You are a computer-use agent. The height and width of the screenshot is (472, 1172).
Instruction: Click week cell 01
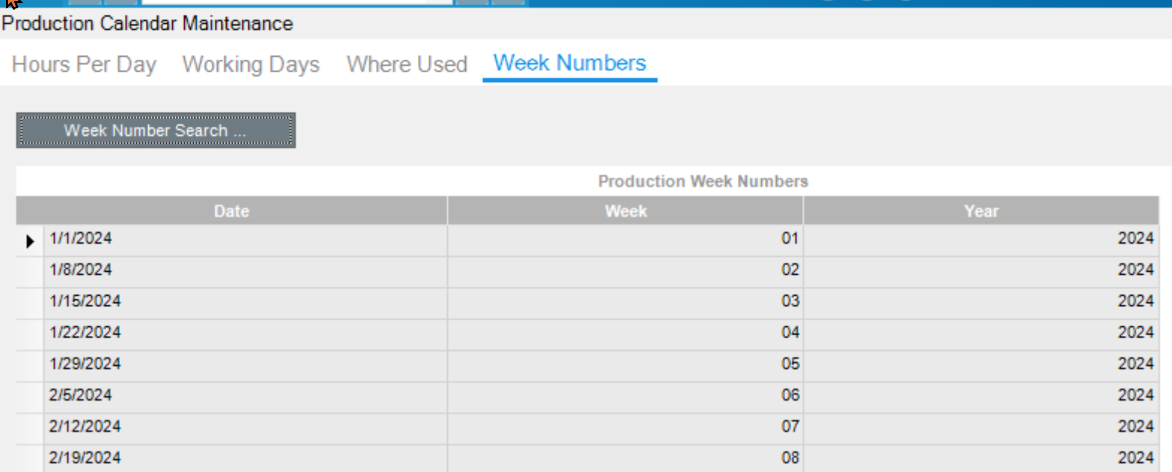pos(625,241)
